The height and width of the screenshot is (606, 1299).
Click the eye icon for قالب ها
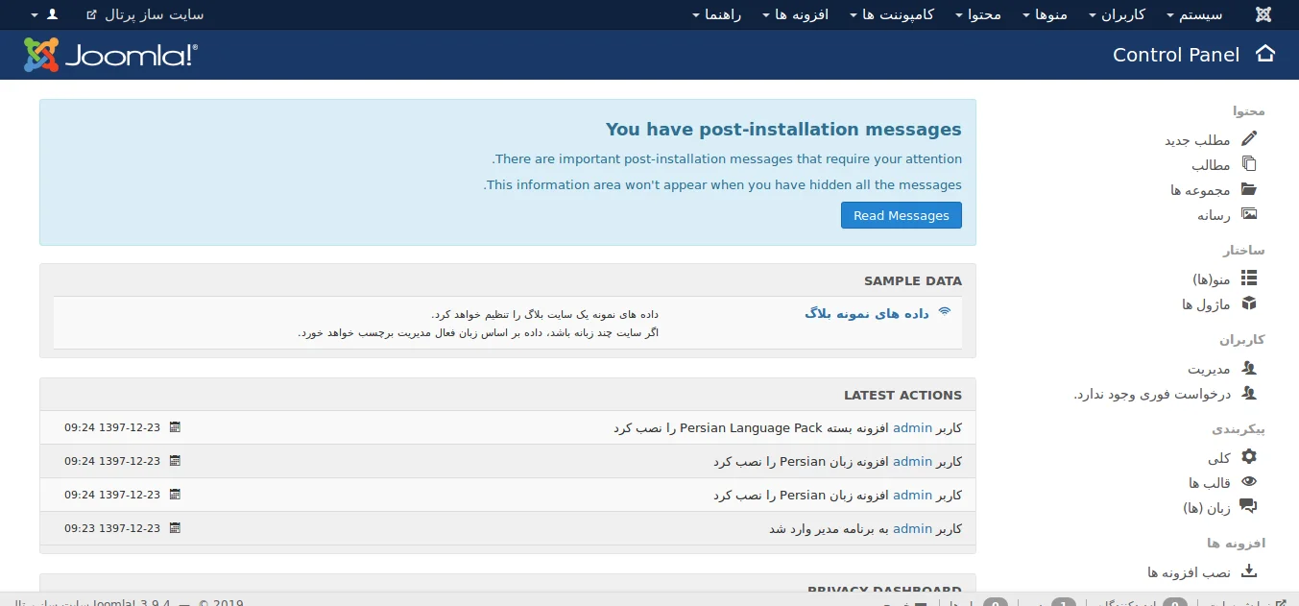pos(1248,482)
